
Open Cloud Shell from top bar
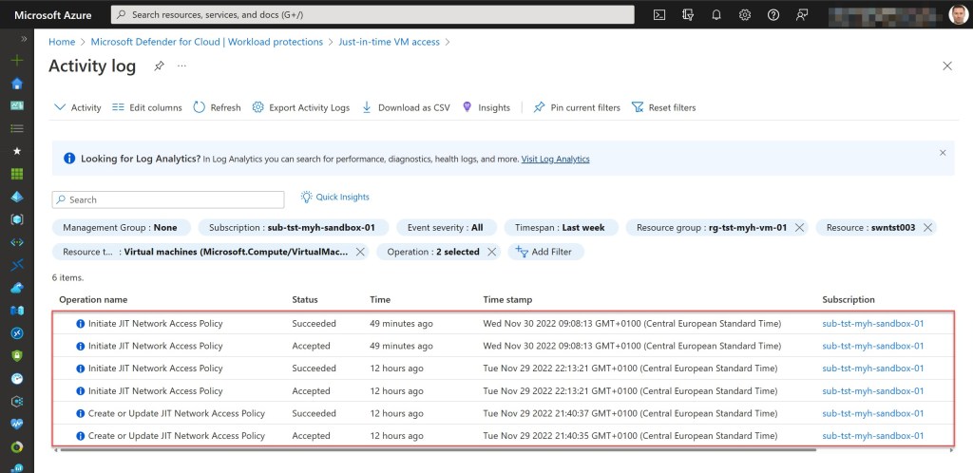[659, 15]
